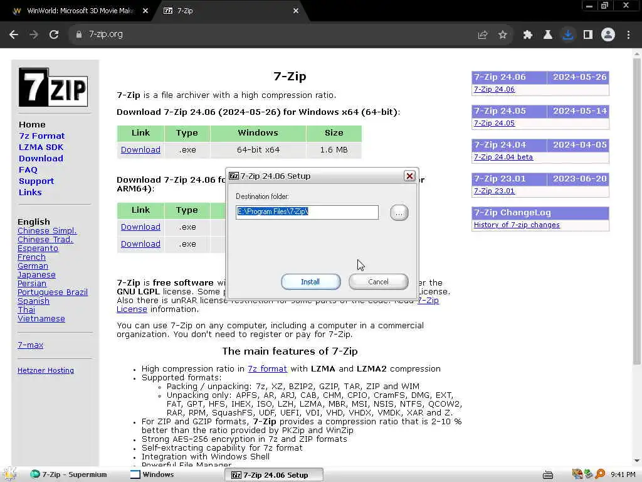This screenshot has width=642, height=482.
Task: Open Home in the sidebar menu
Action: [32, 125]
